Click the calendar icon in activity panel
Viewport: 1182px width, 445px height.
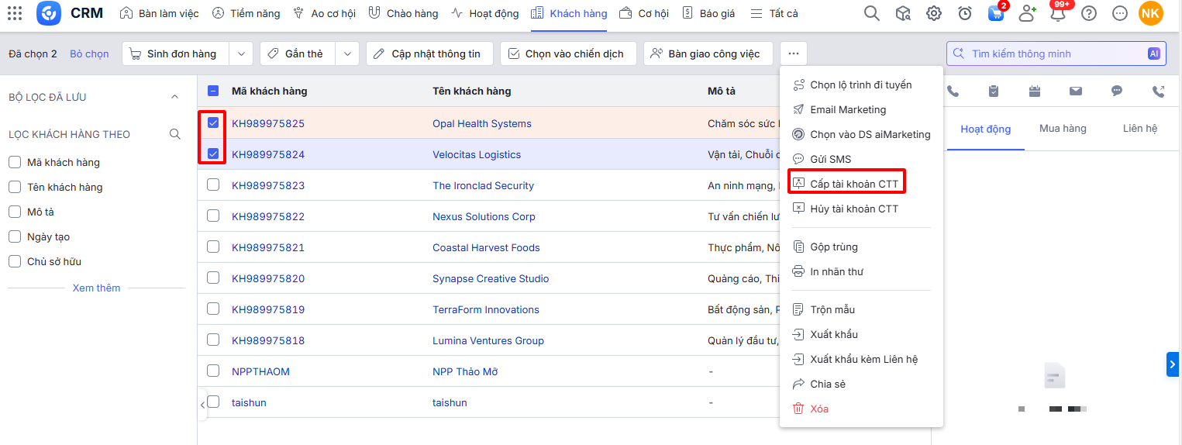(x=1034, y=91)
